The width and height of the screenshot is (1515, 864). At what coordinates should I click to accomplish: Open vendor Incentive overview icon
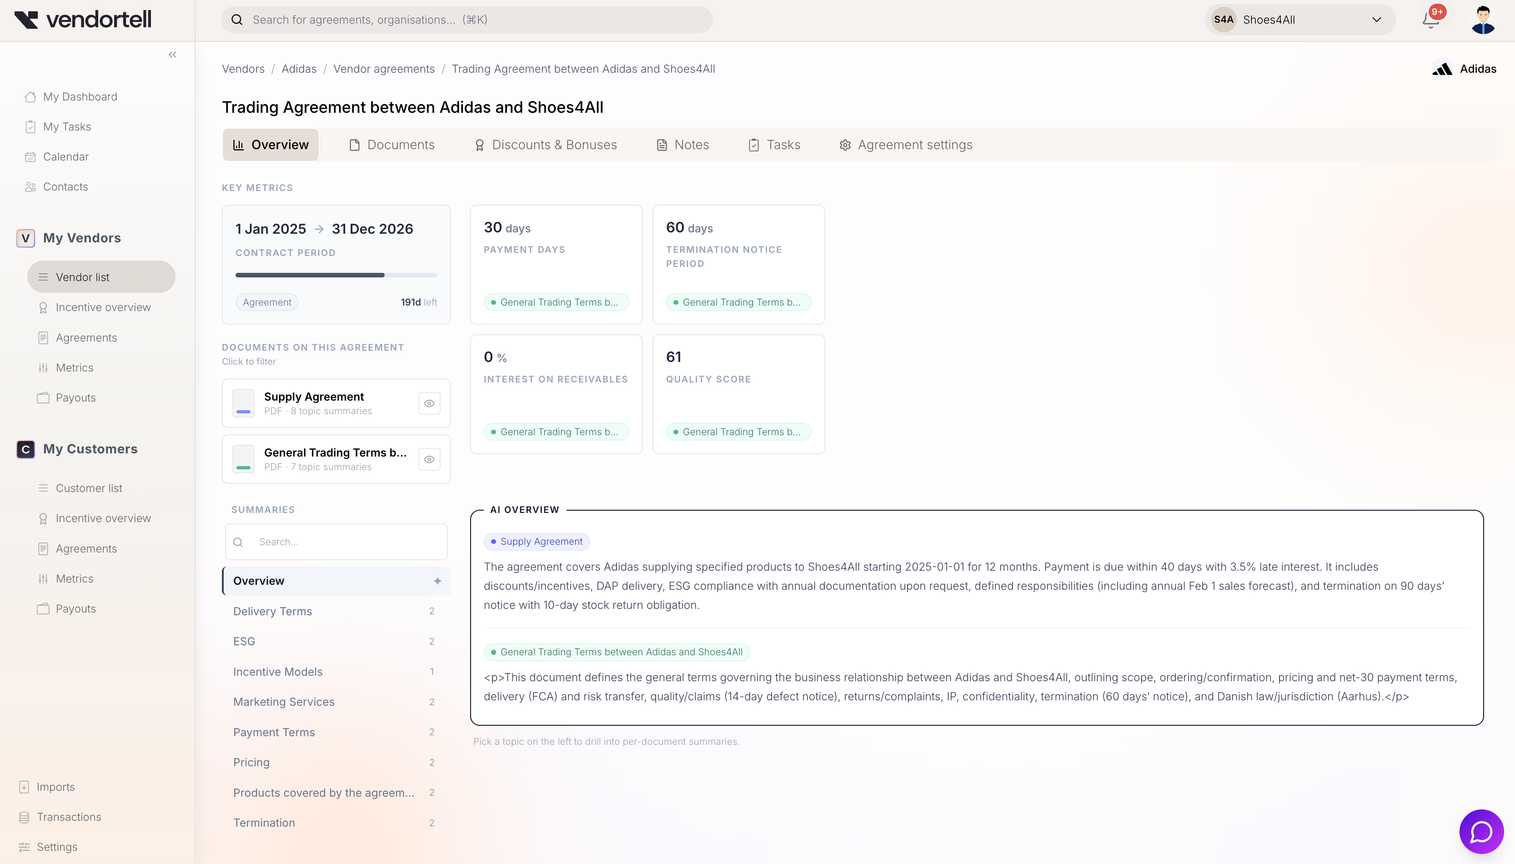click(43, 307)
